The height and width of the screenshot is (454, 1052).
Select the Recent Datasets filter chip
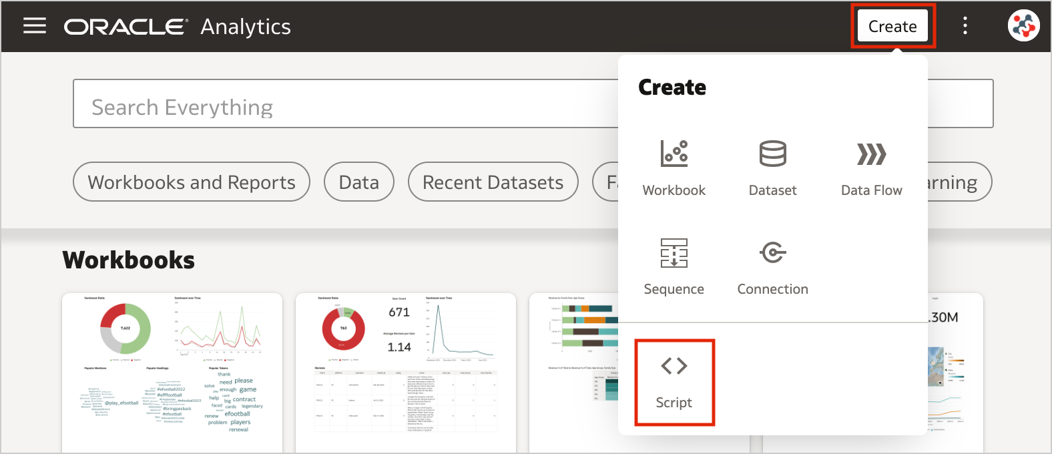[x=493, y=182]
